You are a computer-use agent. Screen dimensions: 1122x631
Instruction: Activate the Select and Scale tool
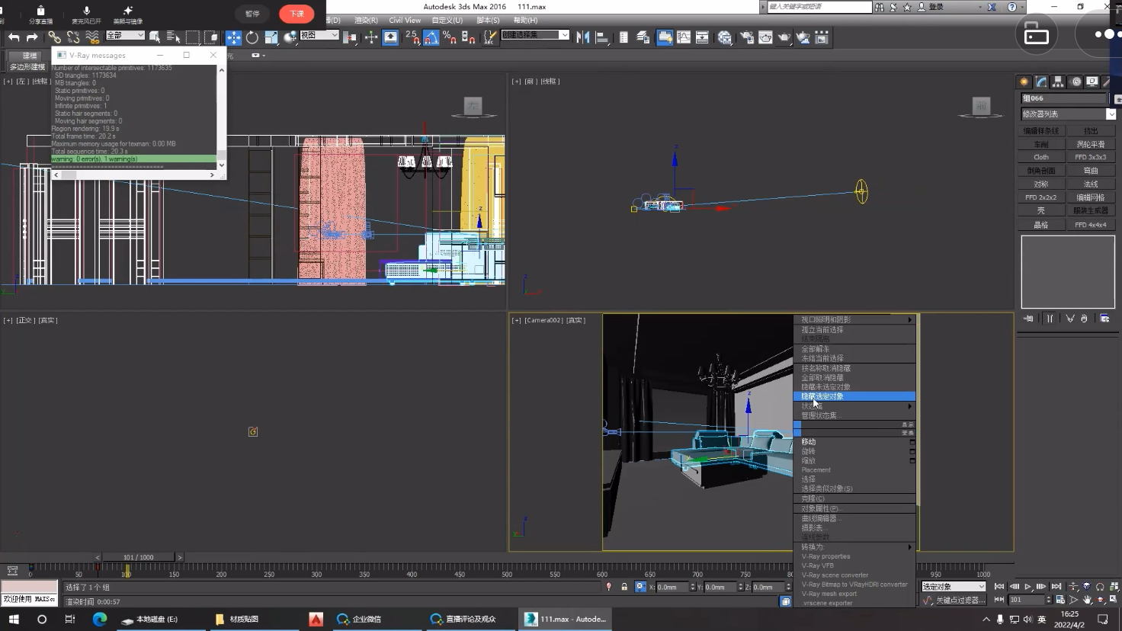271,37
